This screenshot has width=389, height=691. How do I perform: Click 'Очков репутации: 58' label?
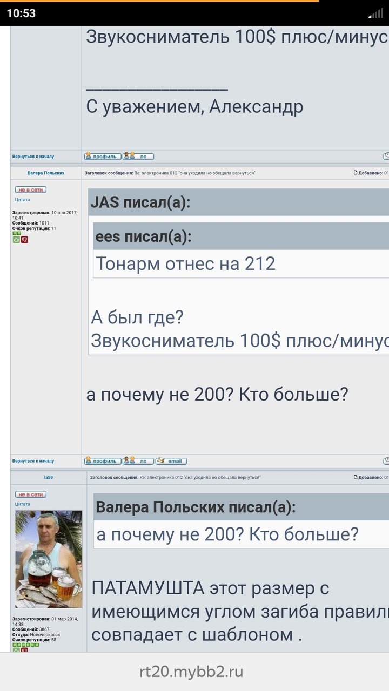pos(34,640)
